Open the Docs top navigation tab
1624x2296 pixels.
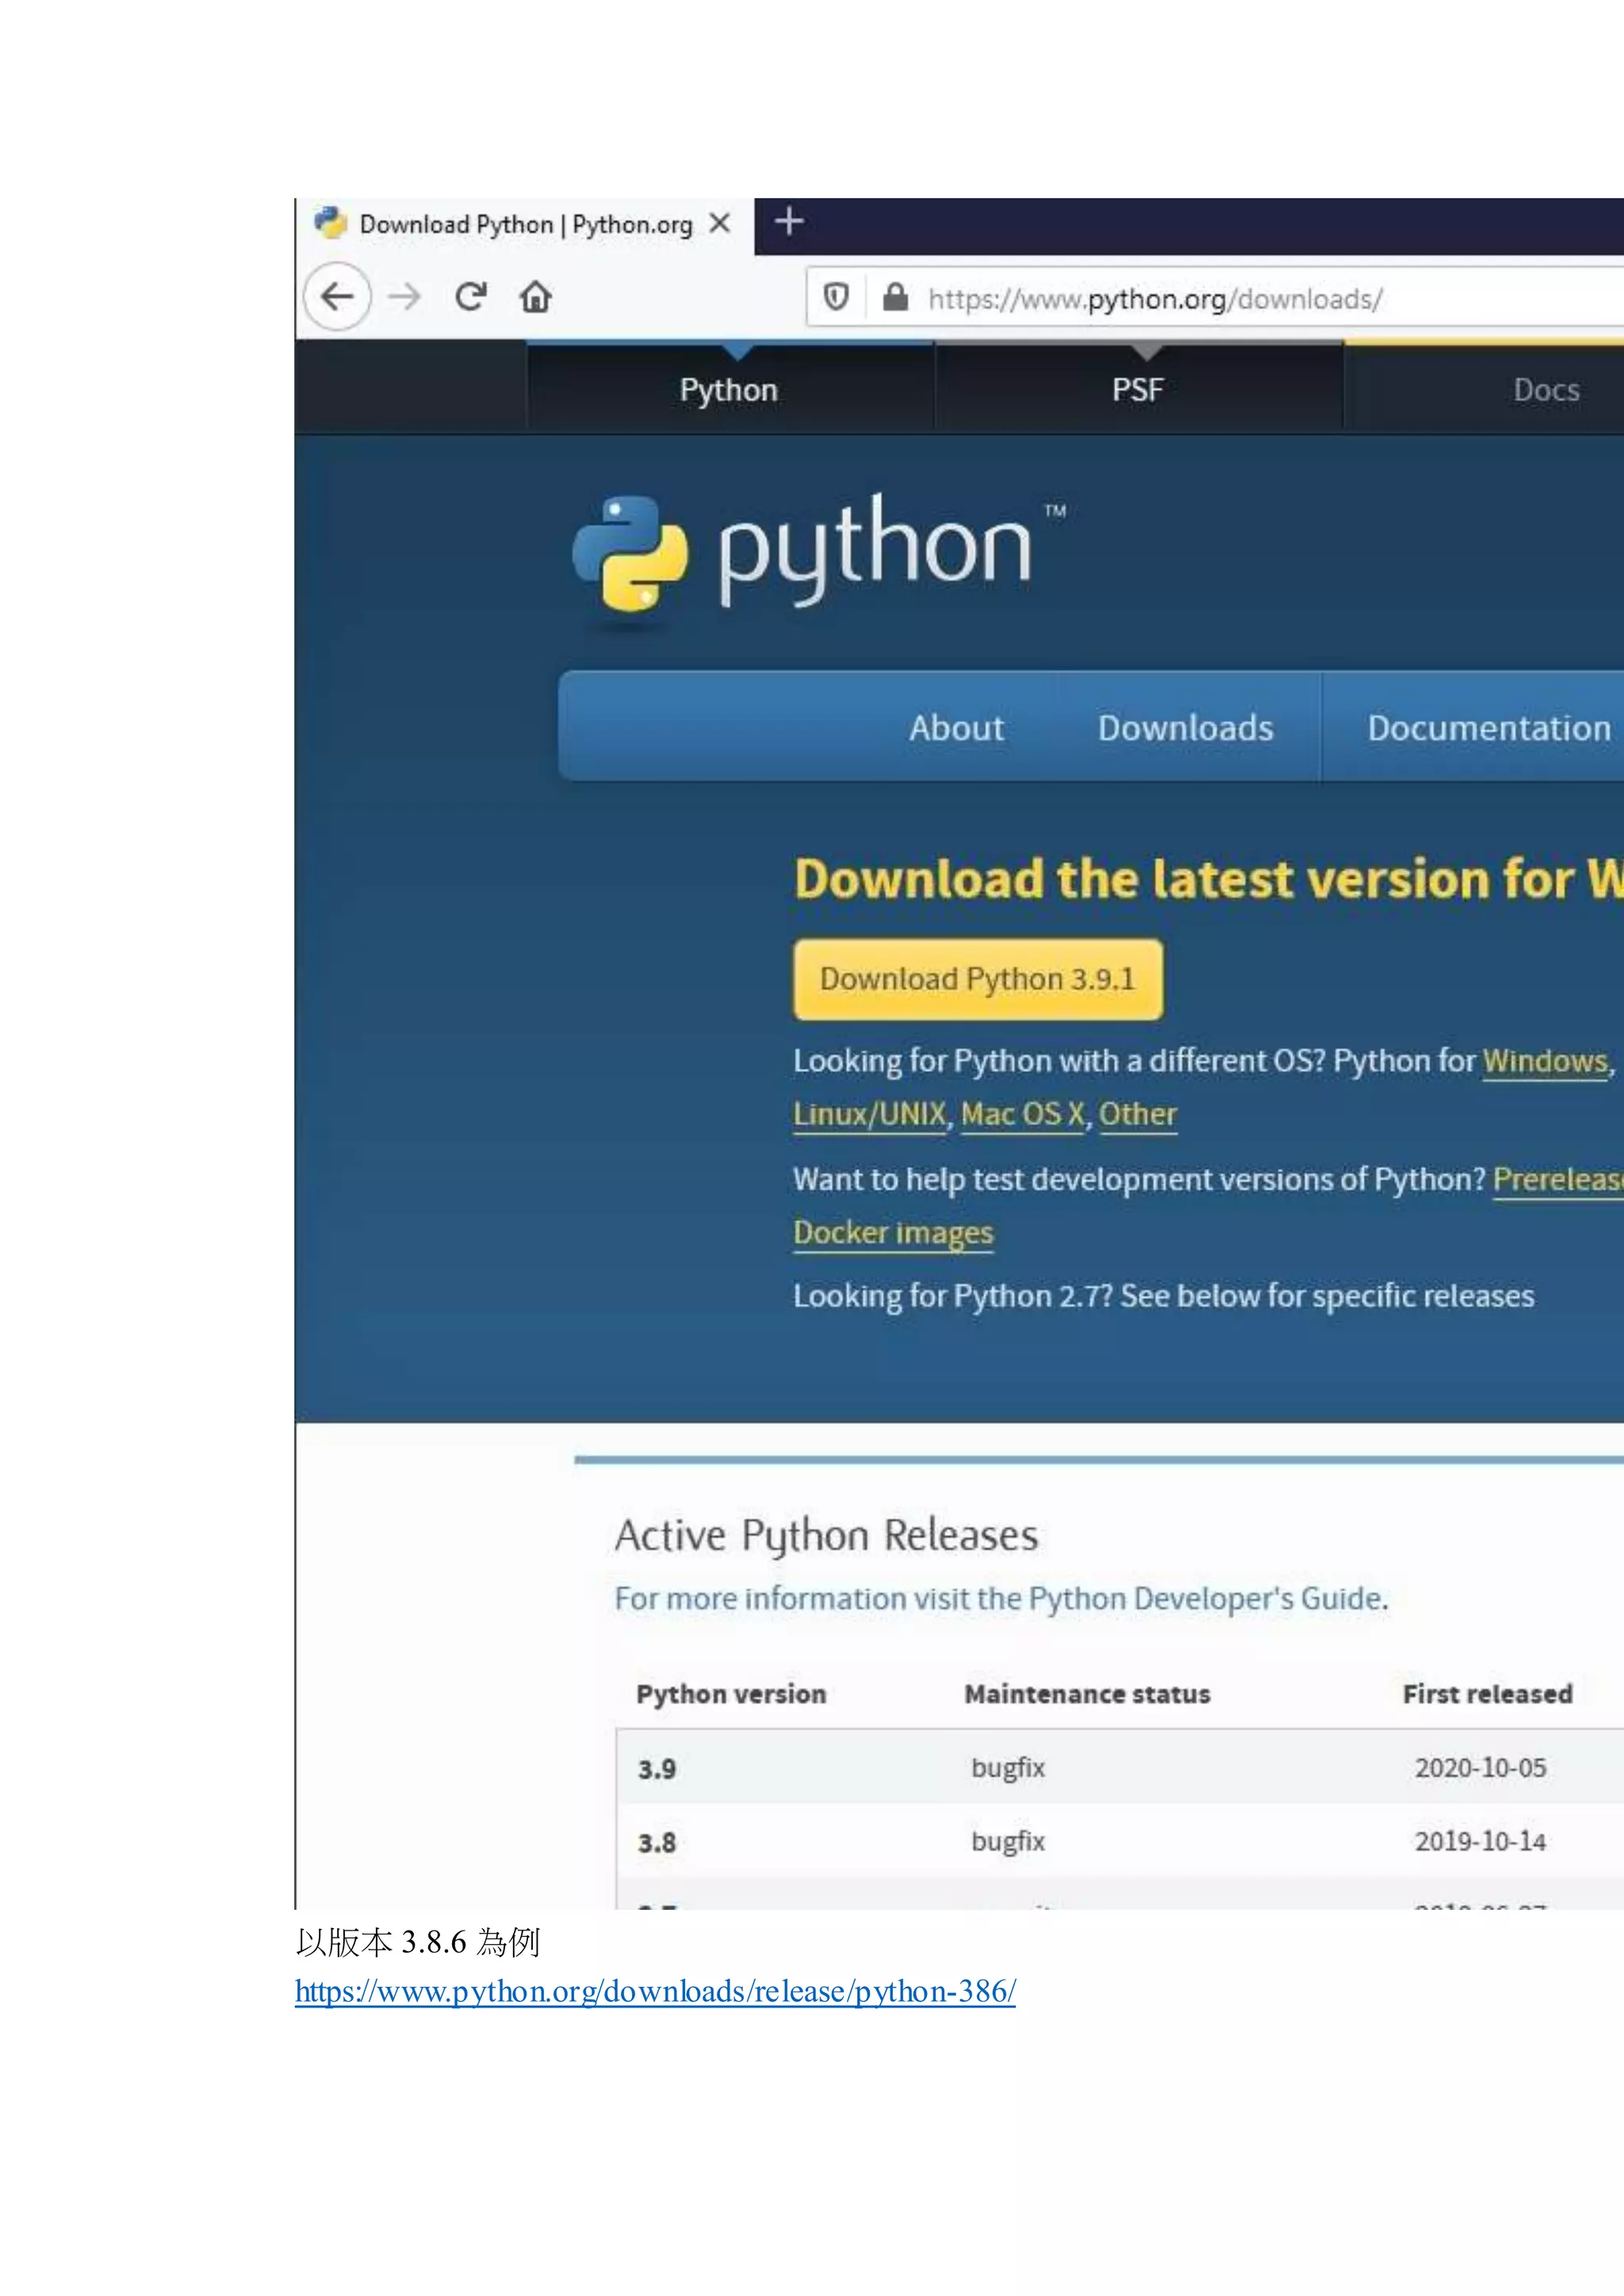point(1545,390)
